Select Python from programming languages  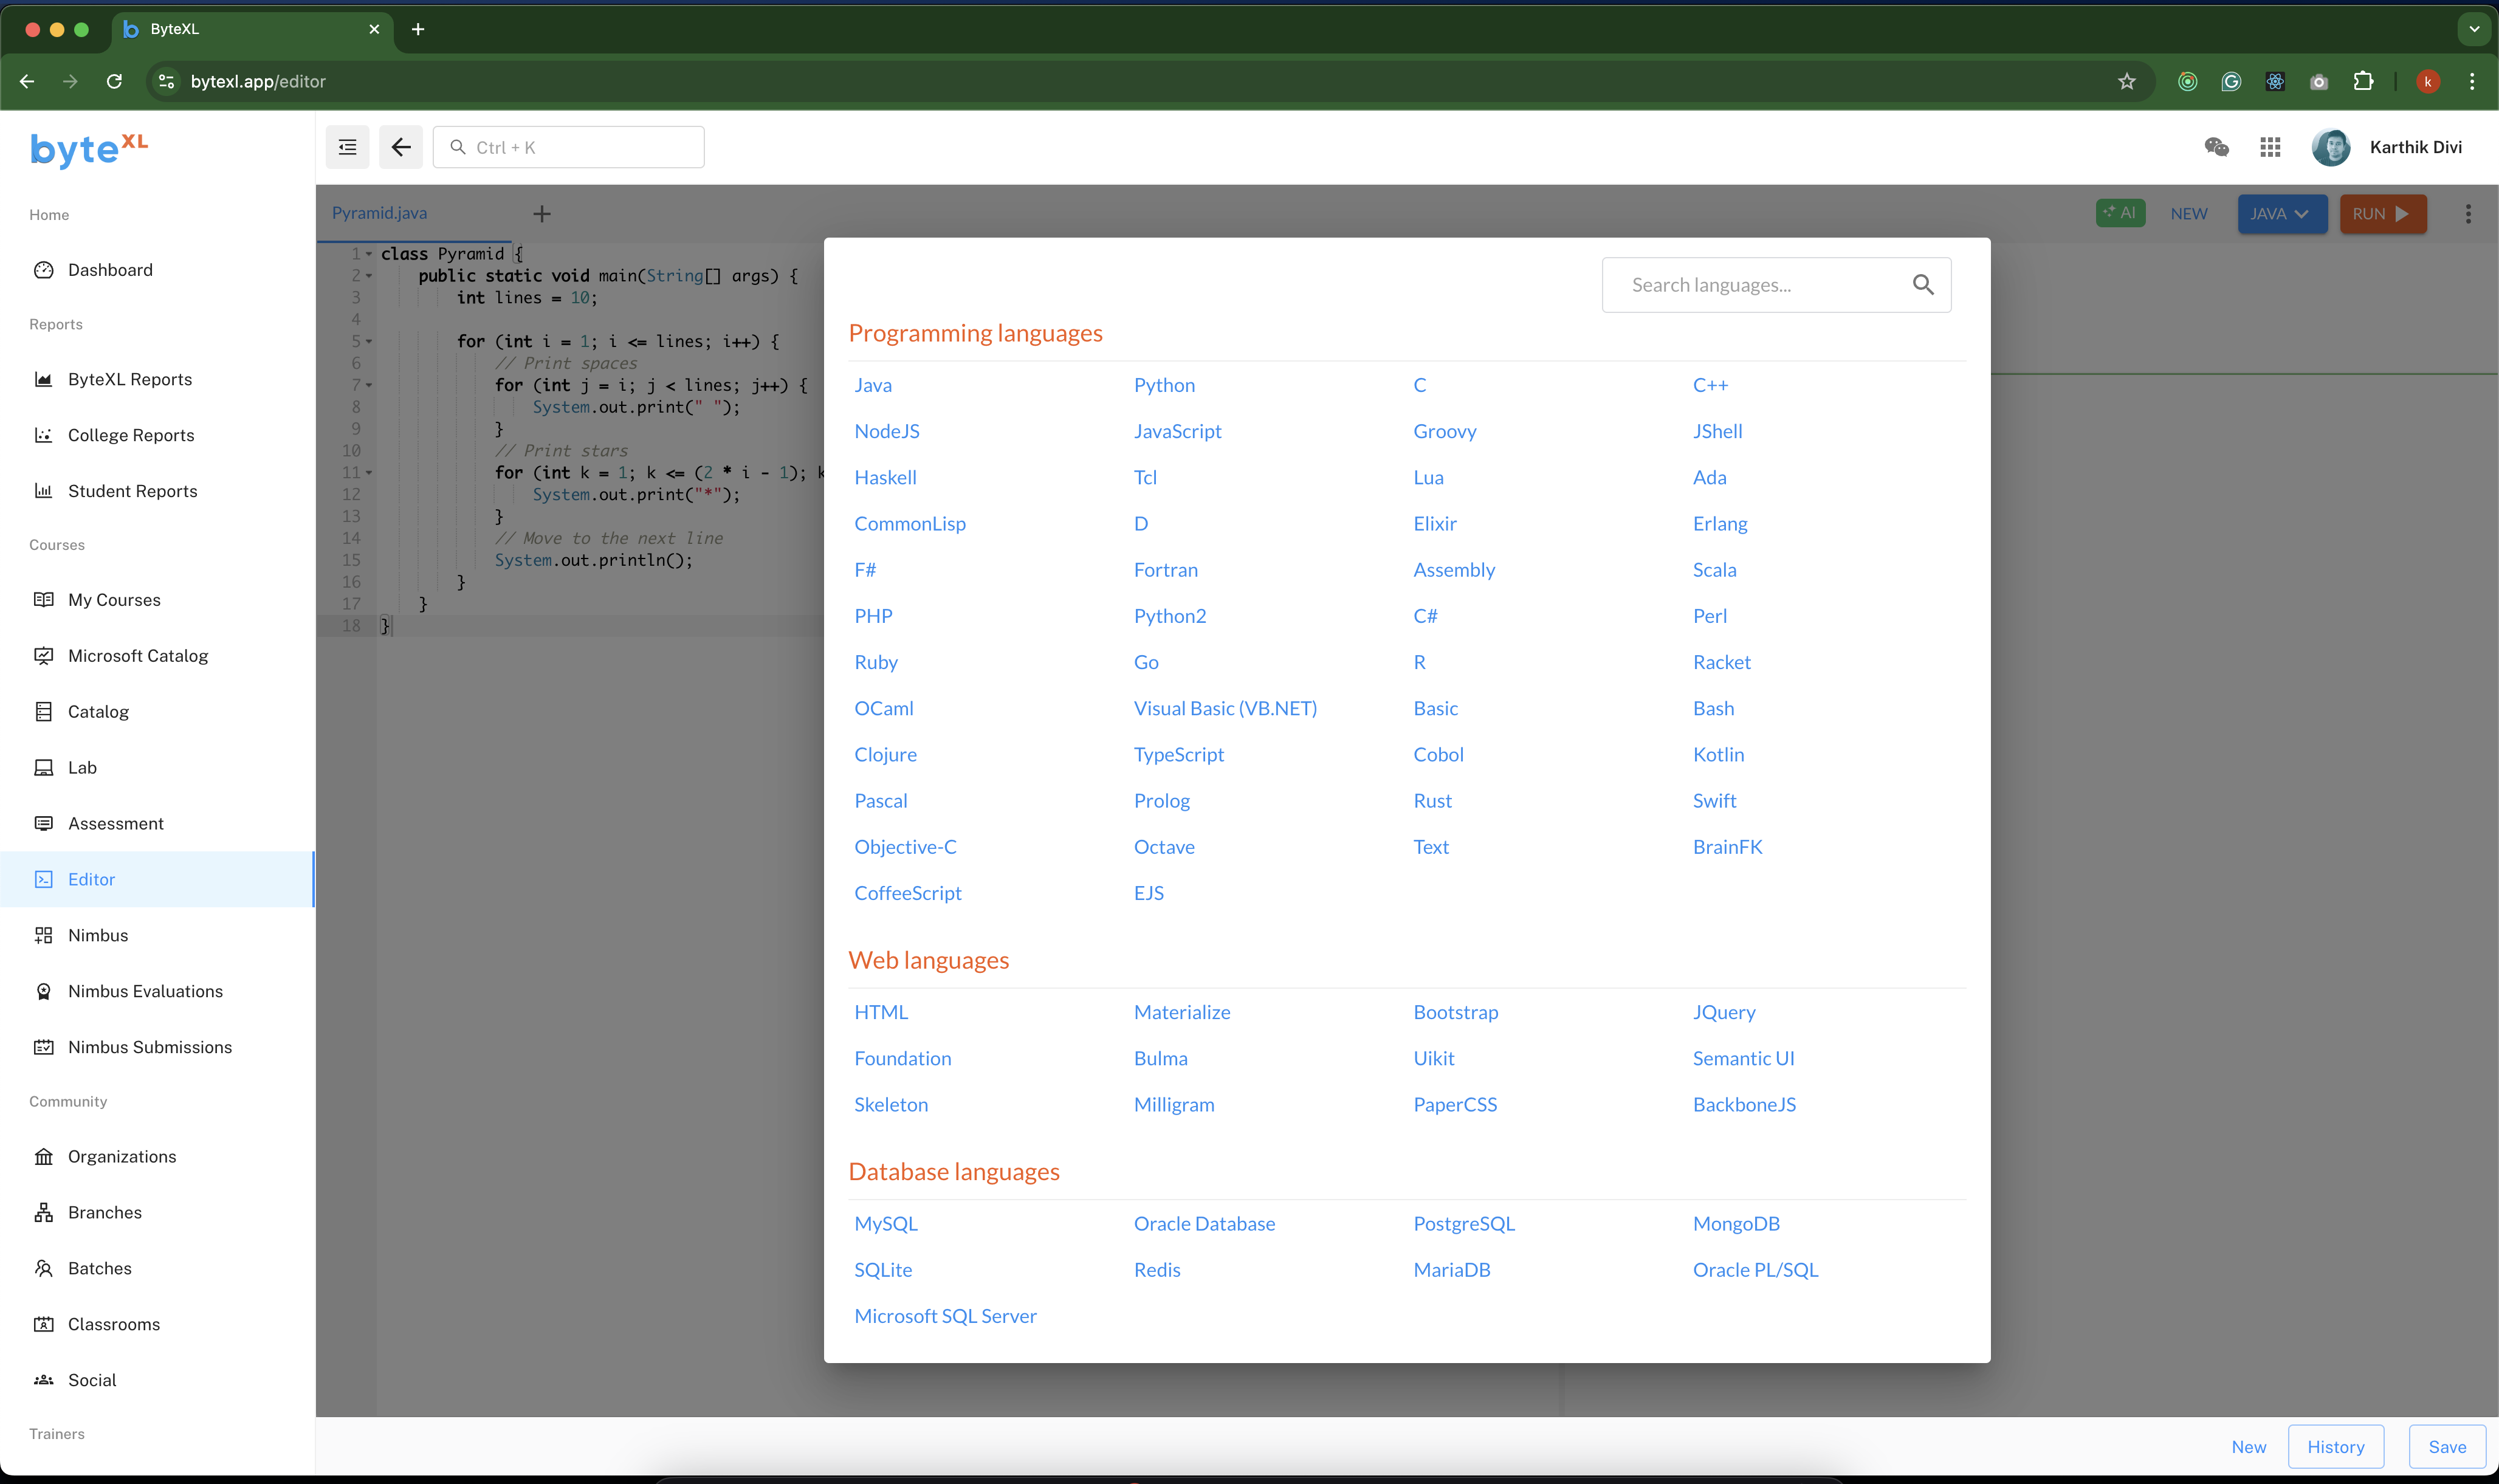[x=1164, y=384]
